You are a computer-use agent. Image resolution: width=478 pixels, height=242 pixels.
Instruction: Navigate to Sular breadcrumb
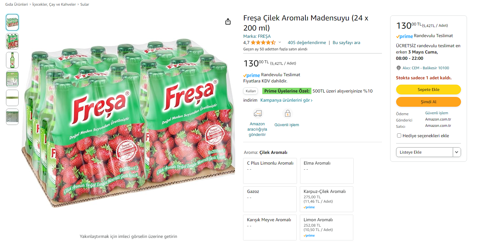click(x=85, y=4)
